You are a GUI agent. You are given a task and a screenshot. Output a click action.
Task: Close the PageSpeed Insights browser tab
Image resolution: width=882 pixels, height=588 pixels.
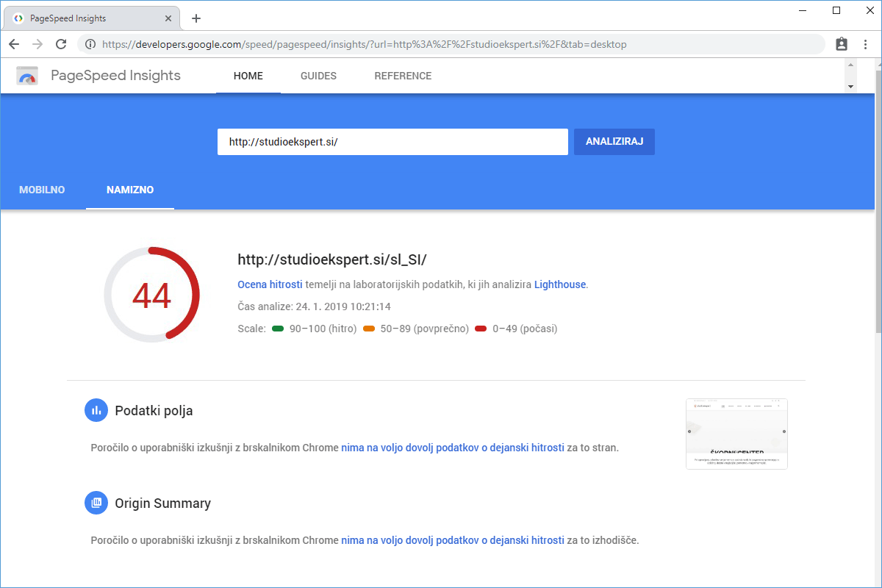[168, 18]
